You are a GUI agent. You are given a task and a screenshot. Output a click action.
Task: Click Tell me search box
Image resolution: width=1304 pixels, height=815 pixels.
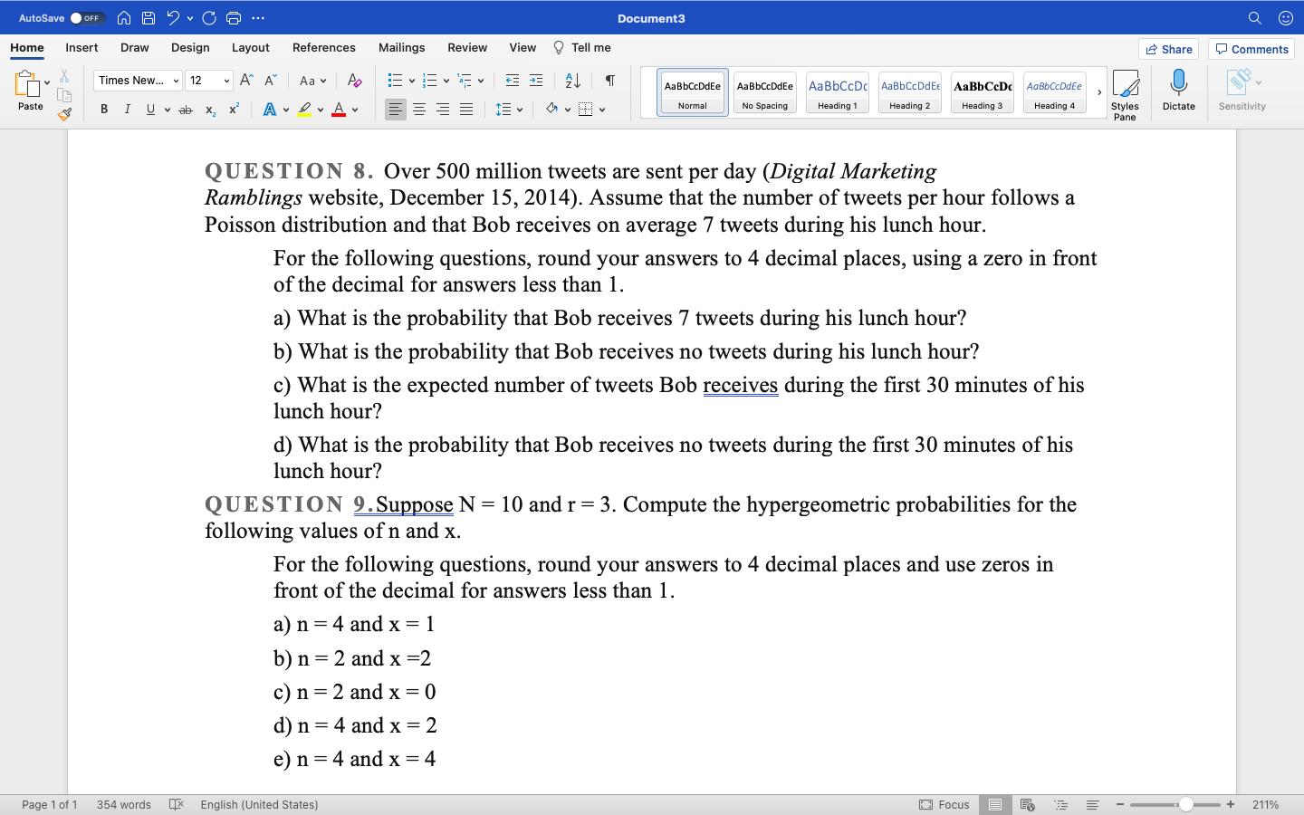click(582, 48)
